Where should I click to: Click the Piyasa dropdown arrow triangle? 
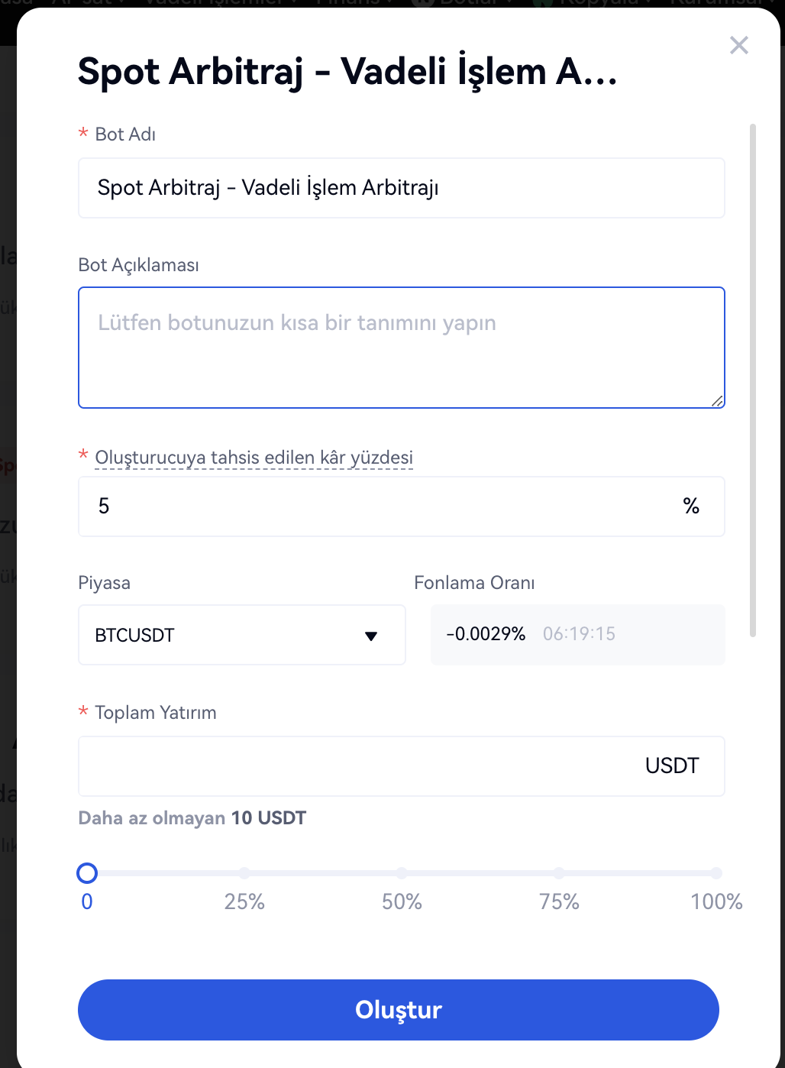[371, 636]
